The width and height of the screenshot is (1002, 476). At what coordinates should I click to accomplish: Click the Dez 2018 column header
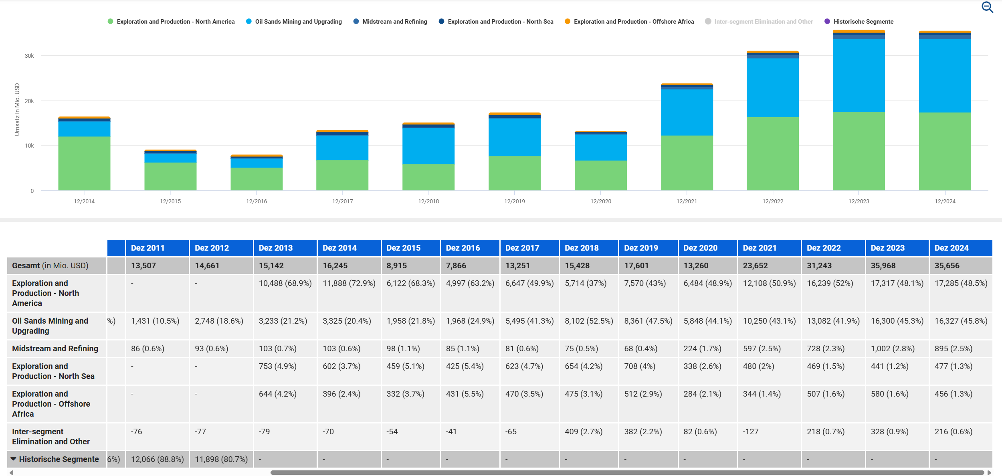[x=582, y=248]
